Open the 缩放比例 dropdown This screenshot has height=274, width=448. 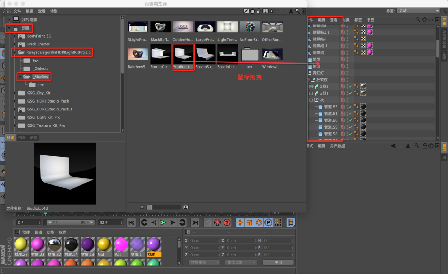[241, 262]
